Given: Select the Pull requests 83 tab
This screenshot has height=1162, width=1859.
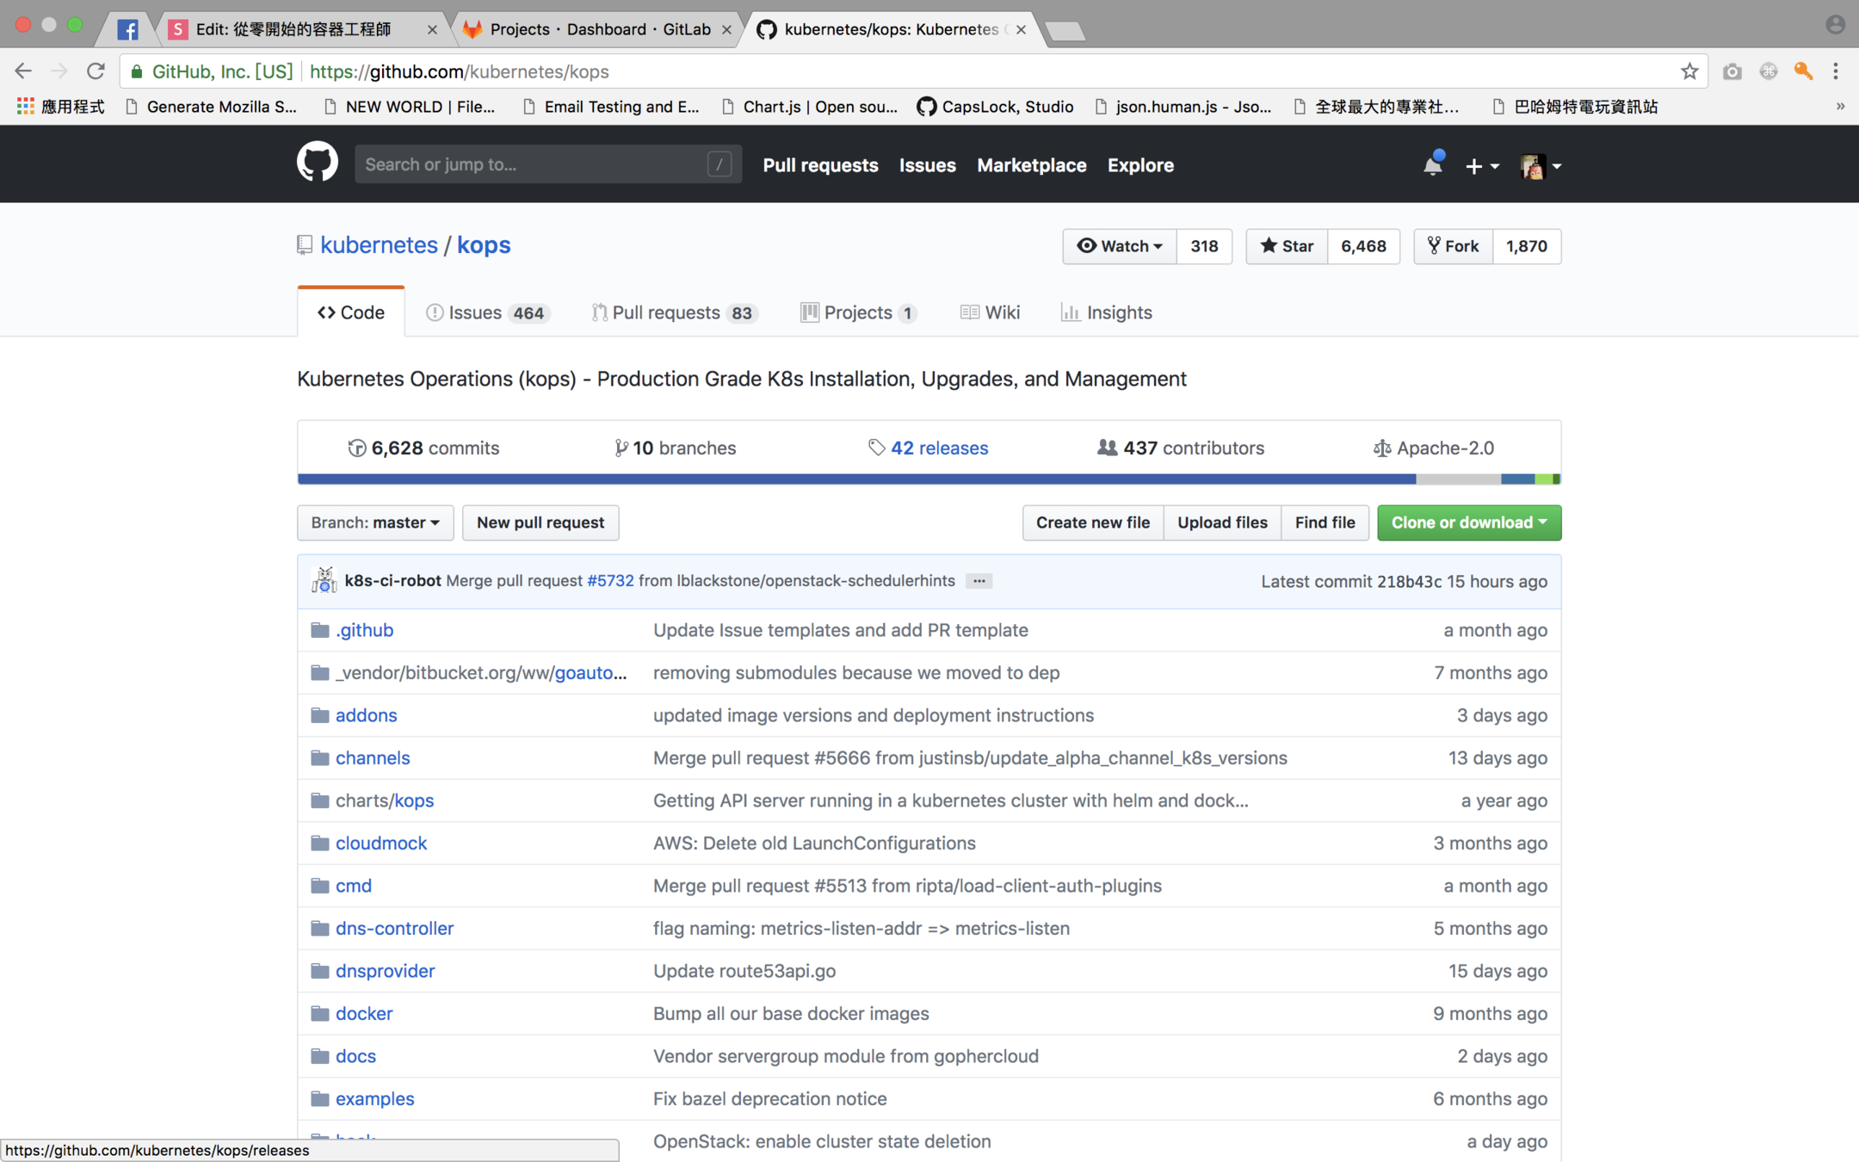Looking at the screenshot, I should (674, 312).
